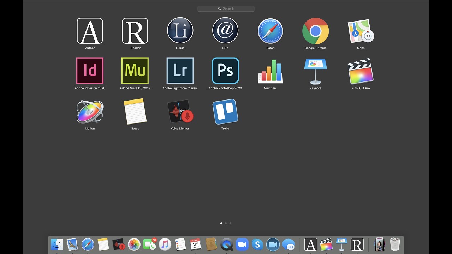452x254 pixels.
Task: Click Voice Memos in the Dock
Action: pyautogui.click(x=119, y=244)
